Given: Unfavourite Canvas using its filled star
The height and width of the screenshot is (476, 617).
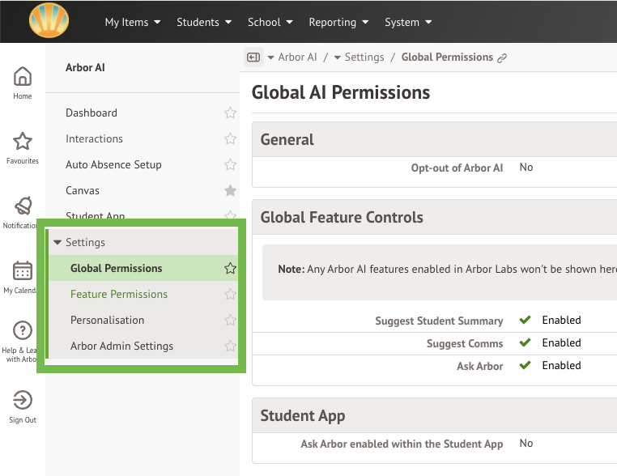Looking at the screenshot, I should 230,191.
